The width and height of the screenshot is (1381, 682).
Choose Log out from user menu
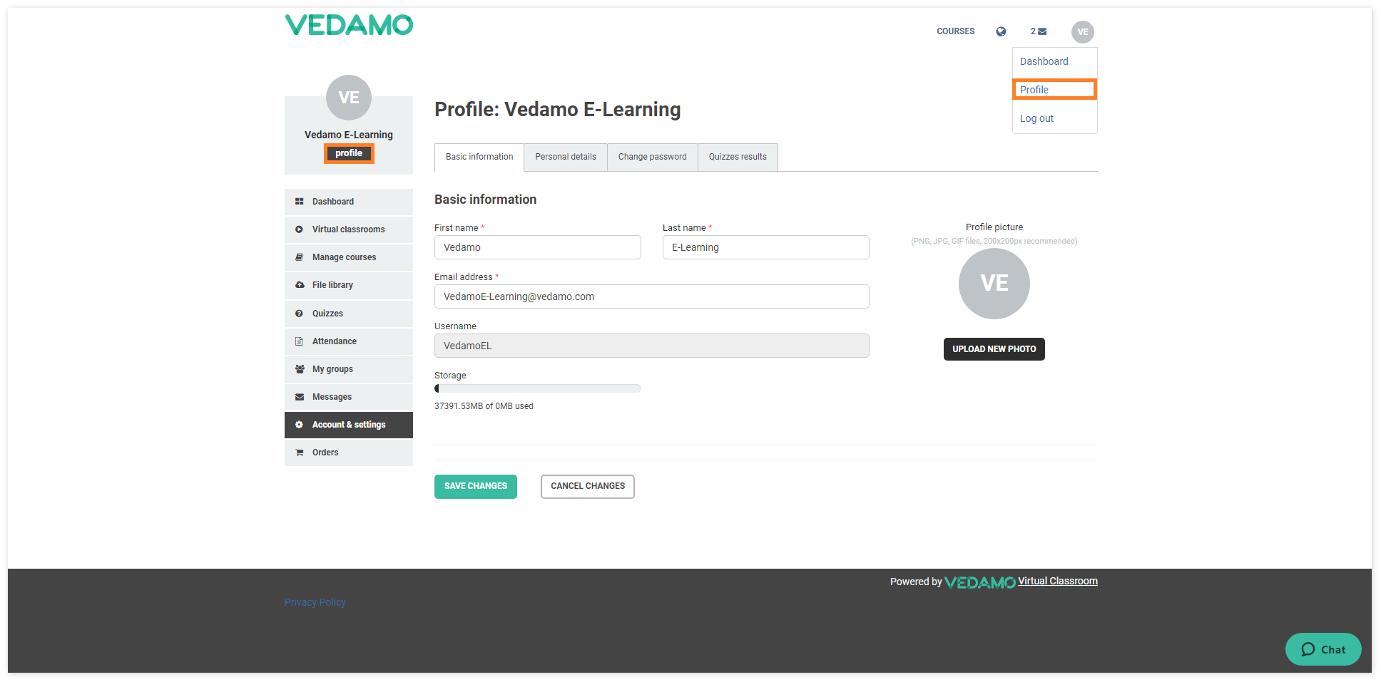pos(1036,118)
